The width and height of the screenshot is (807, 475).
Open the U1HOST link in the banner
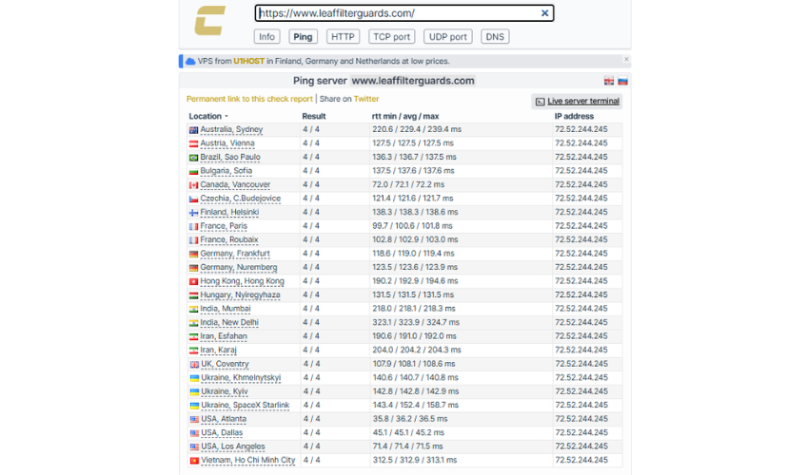248,61
